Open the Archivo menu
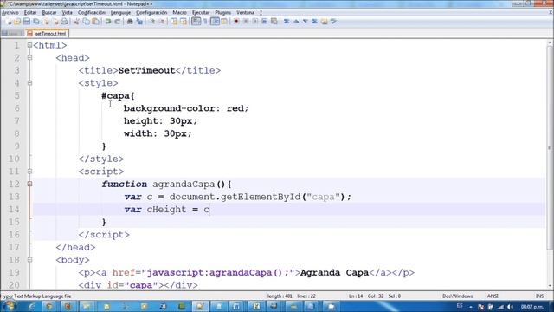The width and height of the screenshot is (554, 312). click(10, 12)
